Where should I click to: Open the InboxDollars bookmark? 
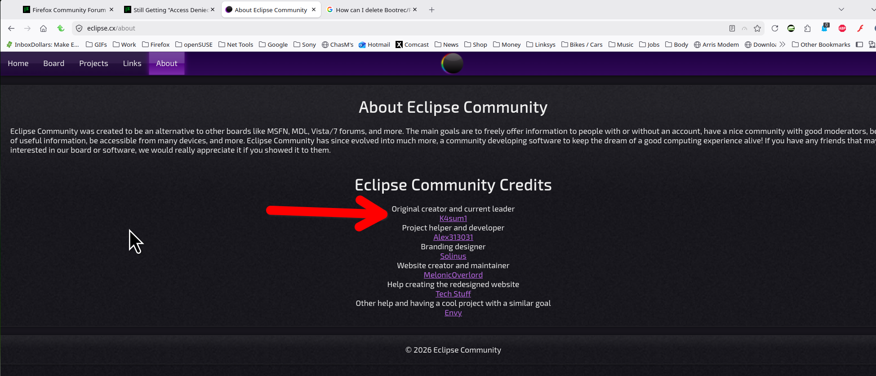(43, 44)
